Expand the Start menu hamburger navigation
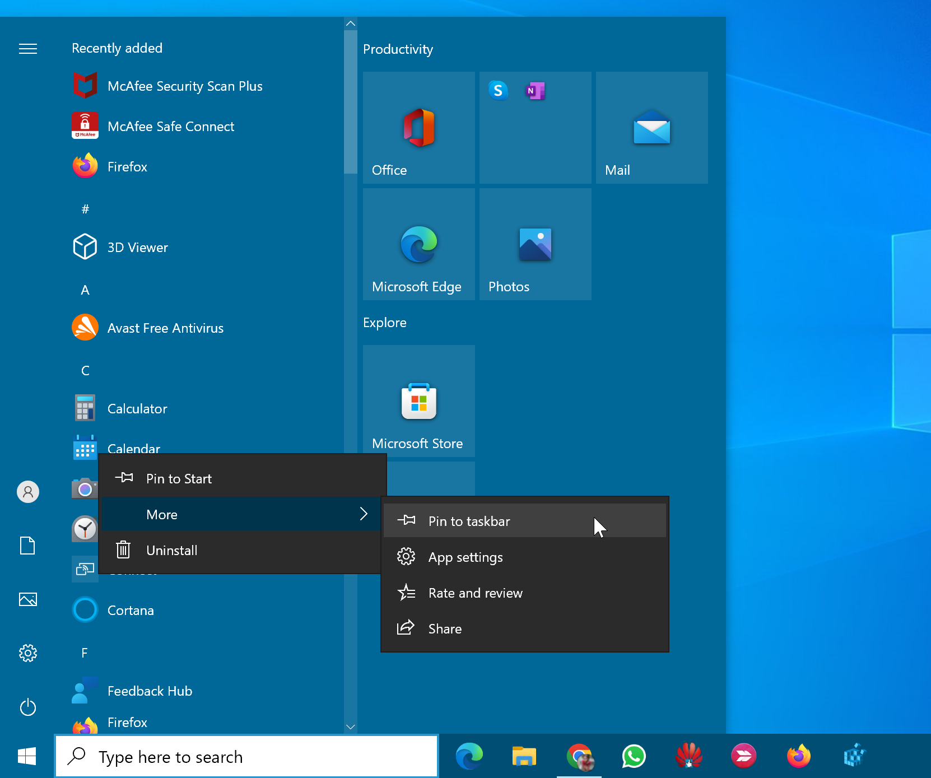Screen dimensions: 931x778 28,49
